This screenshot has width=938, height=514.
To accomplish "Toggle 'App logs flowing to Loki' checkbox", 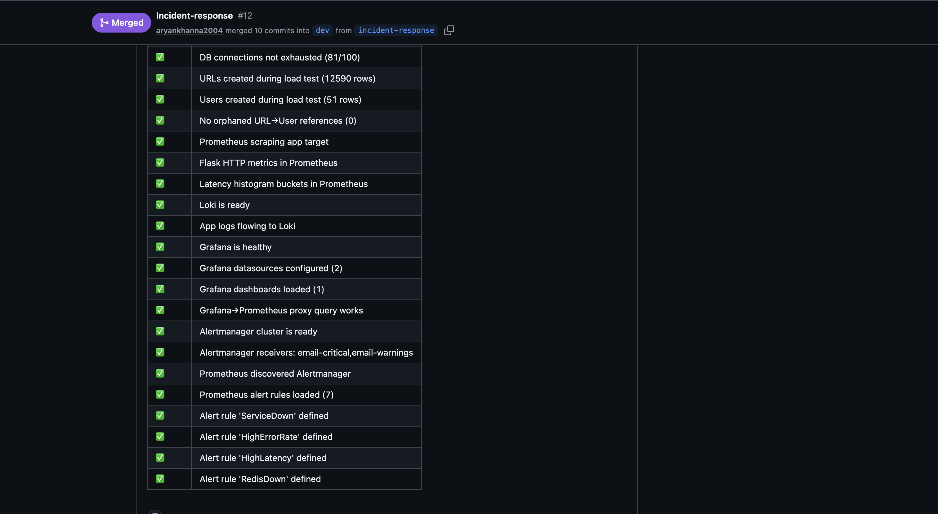I will [160, 226].
